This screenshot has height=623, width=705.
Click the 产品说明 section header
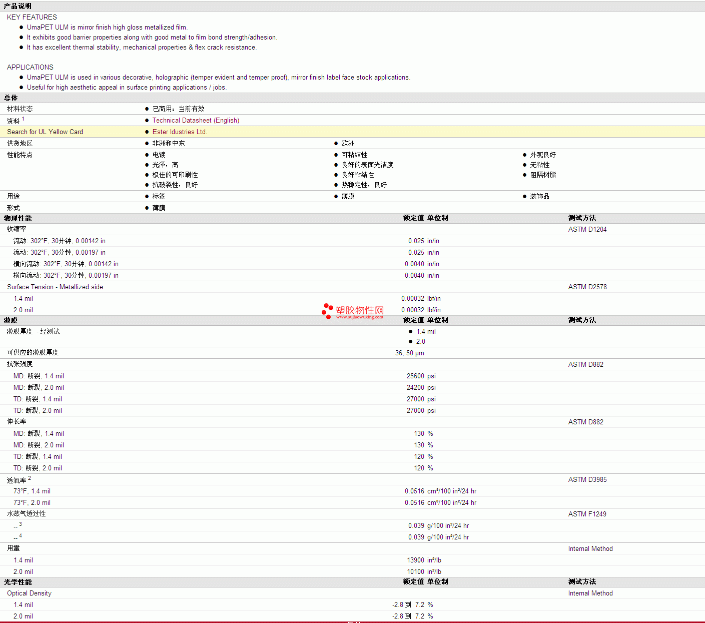[18, 6]
